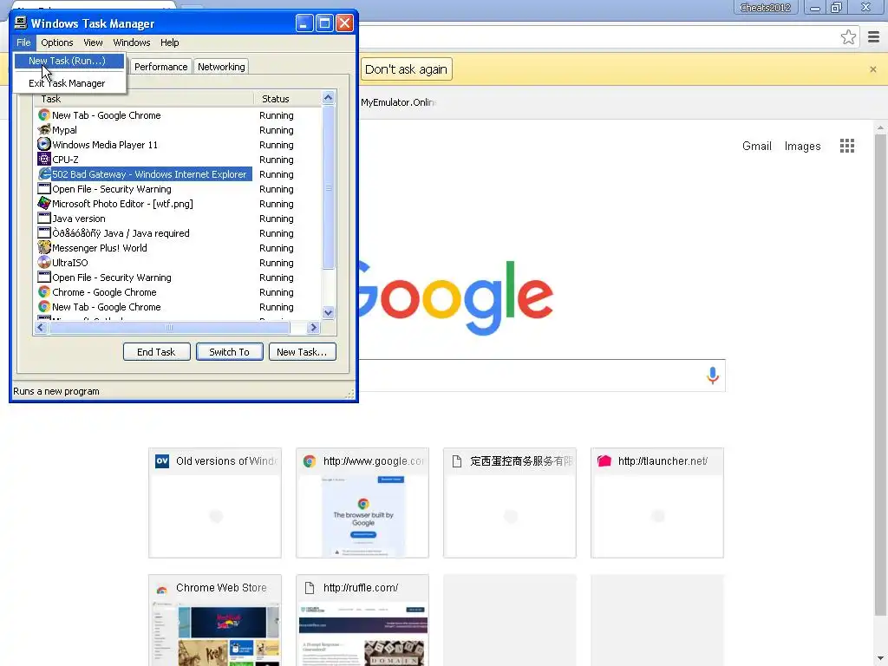Click the Task Manager title bar icon
888x666 pixels.
point(21,23)
